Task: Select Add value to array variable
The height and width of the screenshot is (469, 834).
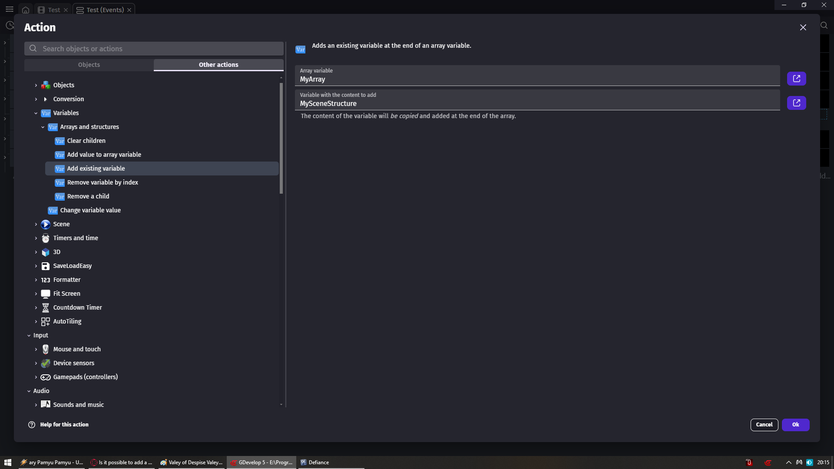Action: pyautogui.click(x=162, y=155)
